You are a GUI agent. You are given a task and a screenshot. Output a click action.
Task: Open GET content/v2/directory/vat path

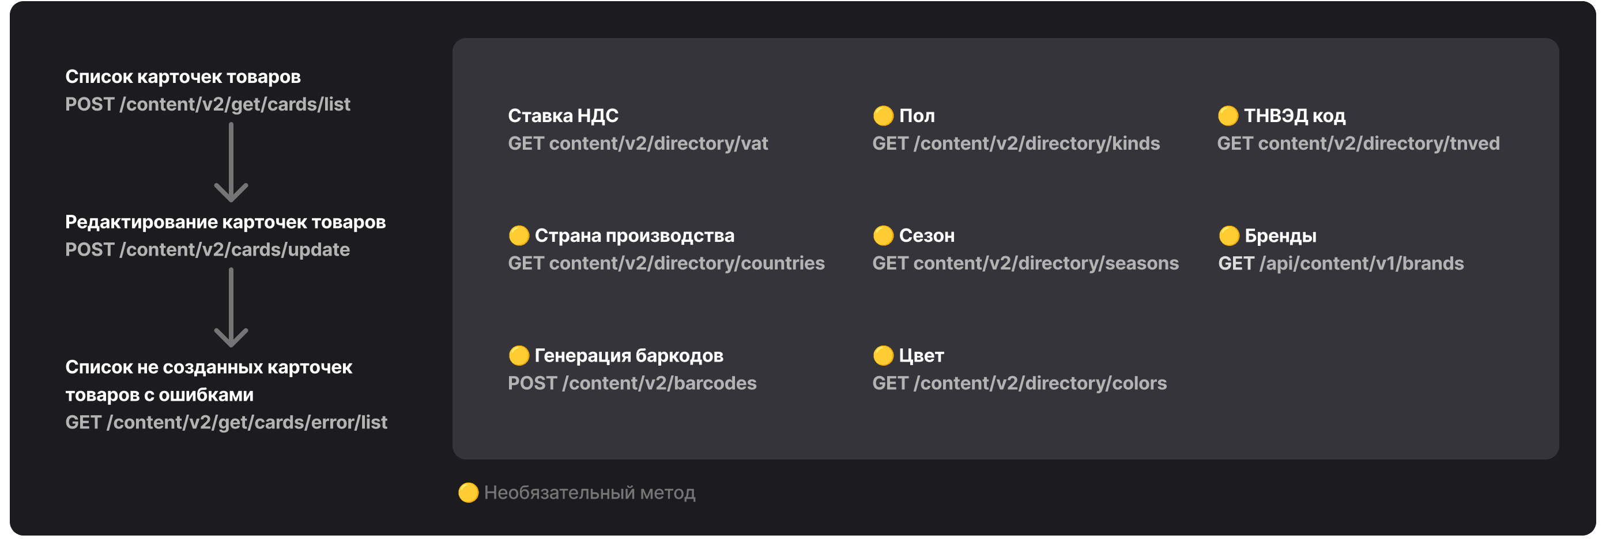point(638,144)
